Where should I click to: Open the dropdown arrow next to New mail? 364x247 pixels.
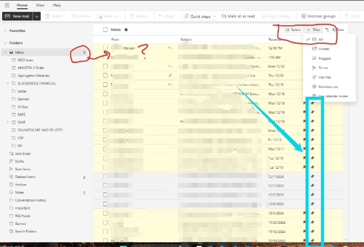[37, 16]
